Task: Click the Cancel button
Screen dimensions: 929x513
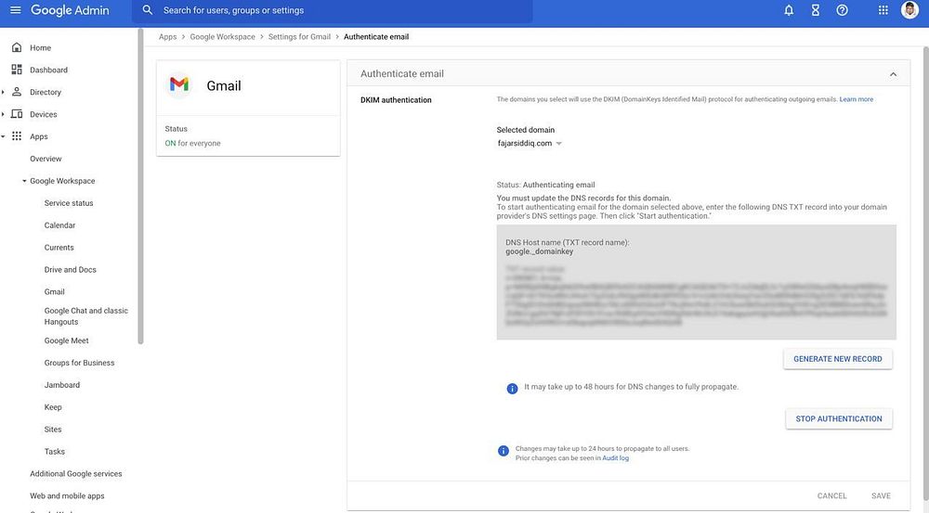Action: [x=831, y=496]
